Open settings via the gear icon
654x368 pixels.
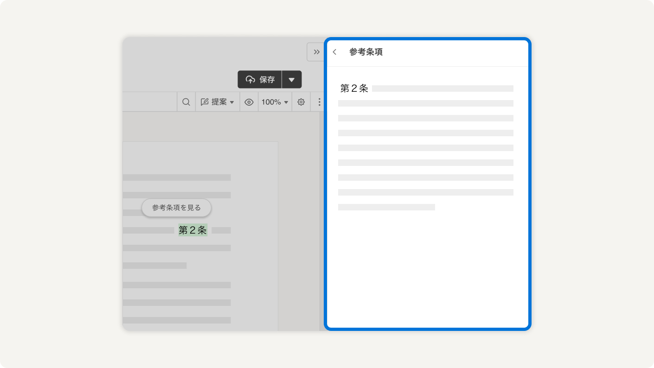pos(301,102)
